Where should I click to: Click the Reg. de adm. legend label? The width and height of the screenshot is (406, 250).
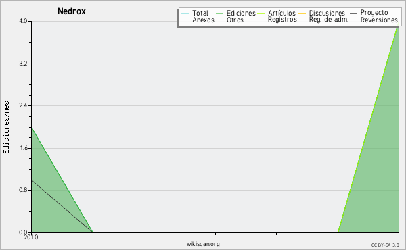[x=329, y=20]
